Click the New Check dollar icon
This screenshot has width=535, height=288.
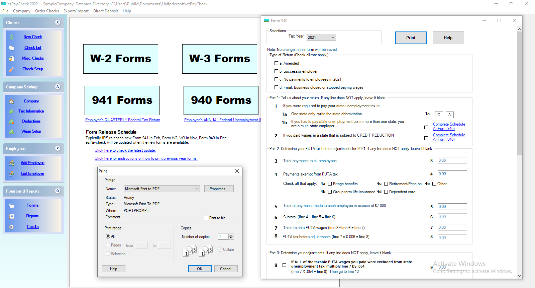(x=12, y=37)
